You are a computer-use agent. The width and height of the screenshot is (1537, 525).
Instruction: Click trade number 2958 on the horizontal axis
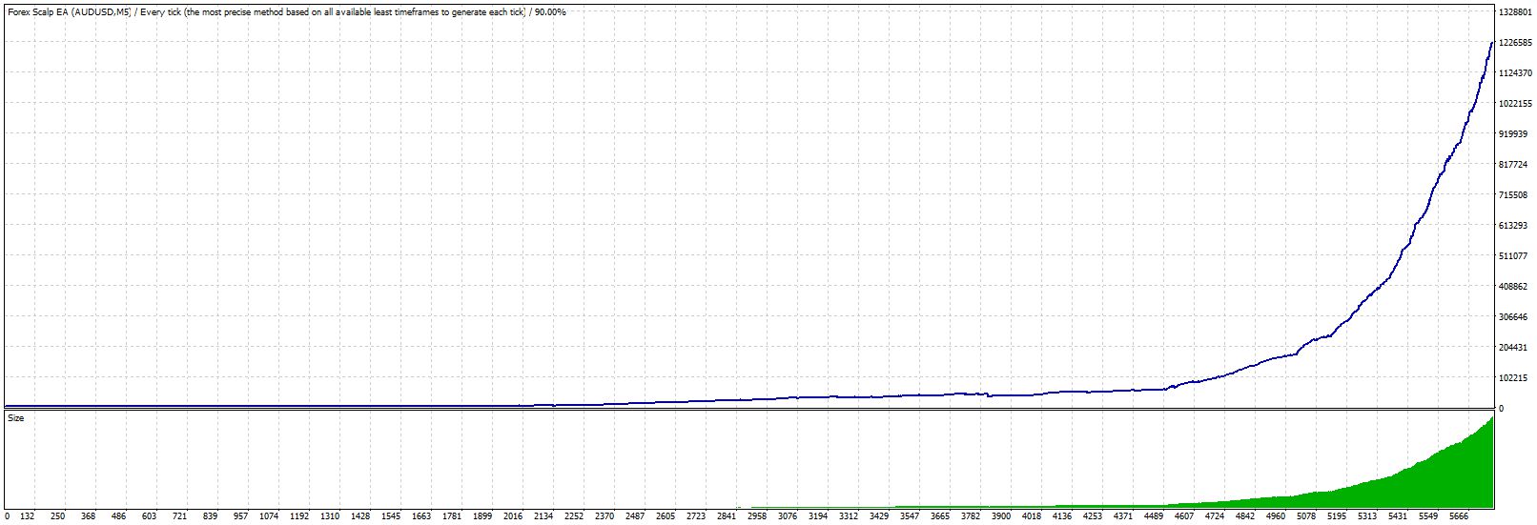(756, 516)
